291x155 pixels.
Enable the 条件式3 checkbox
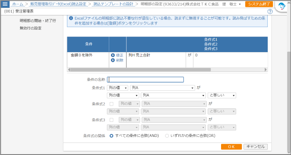click(111, 120)
